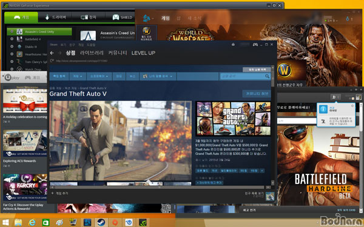Image resolution: width=364 pixels, height=227 pixels.
Task: Open the Battle.net logo menu
Action: tap(148, 18)
